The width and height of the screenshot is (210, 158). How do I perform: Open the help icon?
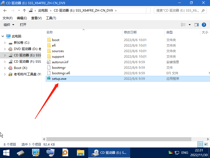tap(204, 25)
